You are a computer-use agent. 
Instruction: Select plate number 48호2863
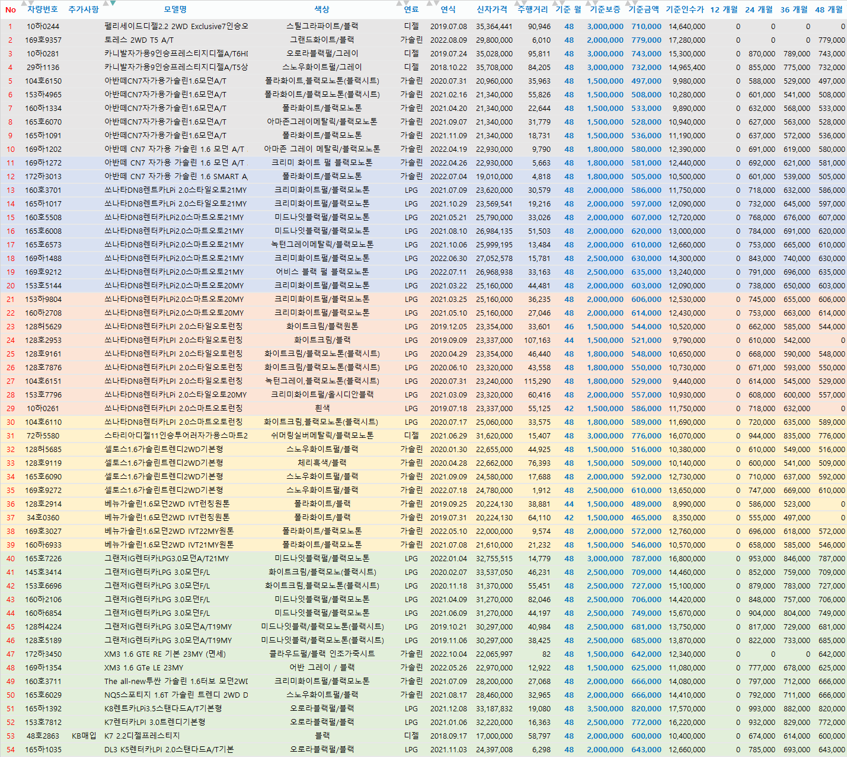tap(43, 736)
